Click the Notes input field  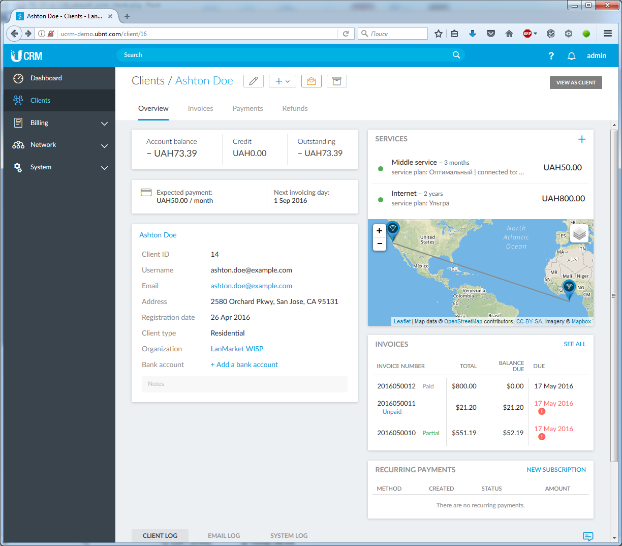point(244,384)
